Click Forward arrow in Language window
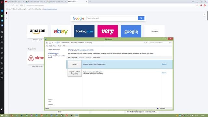Viewport: 208px width, 117px height. [x=50, y=43]
